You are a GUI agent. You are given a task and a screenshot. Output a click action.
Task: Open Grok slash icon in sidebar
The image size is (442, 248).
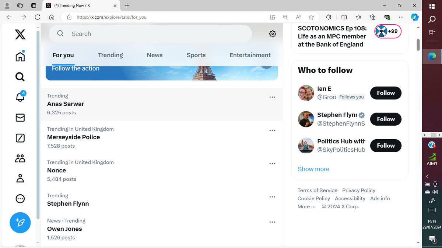pos(20,138)
